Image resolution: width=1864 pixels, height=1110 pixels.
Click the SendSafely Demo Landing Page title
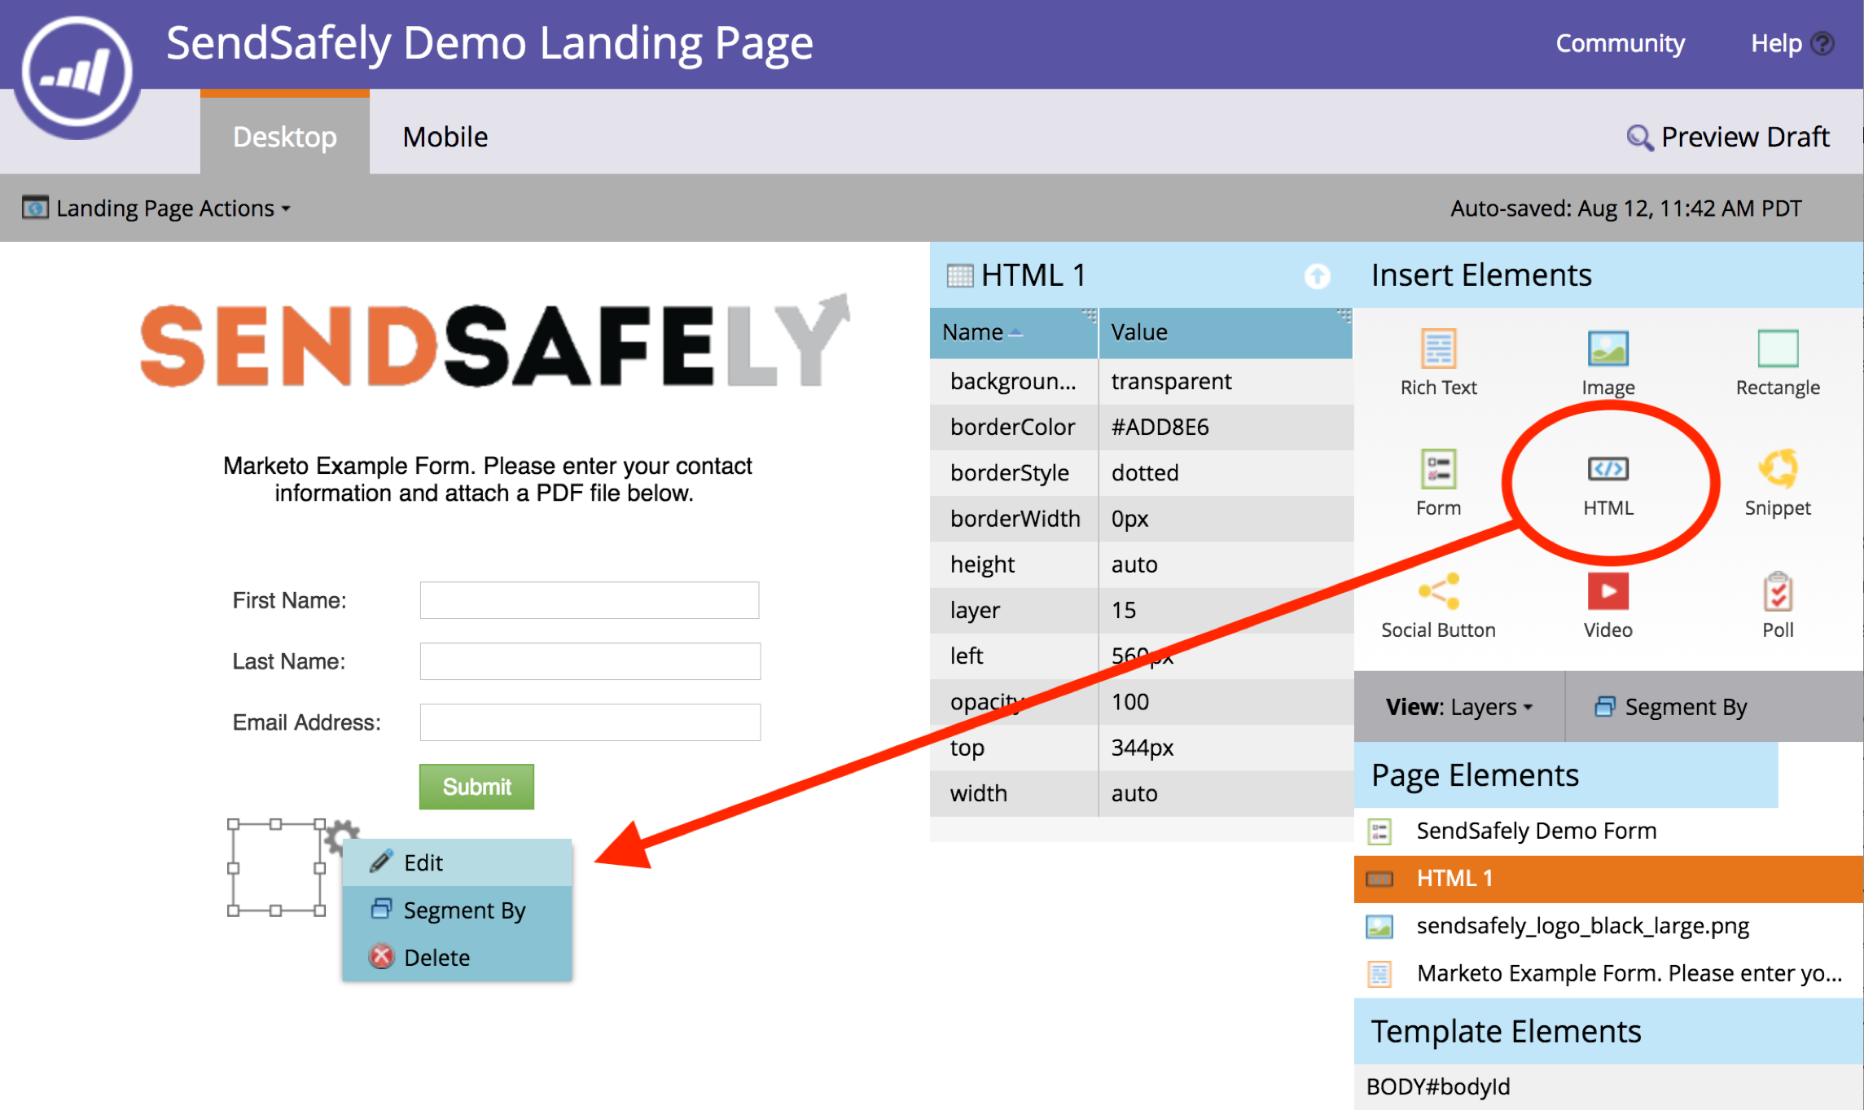(x=489, y=42)
